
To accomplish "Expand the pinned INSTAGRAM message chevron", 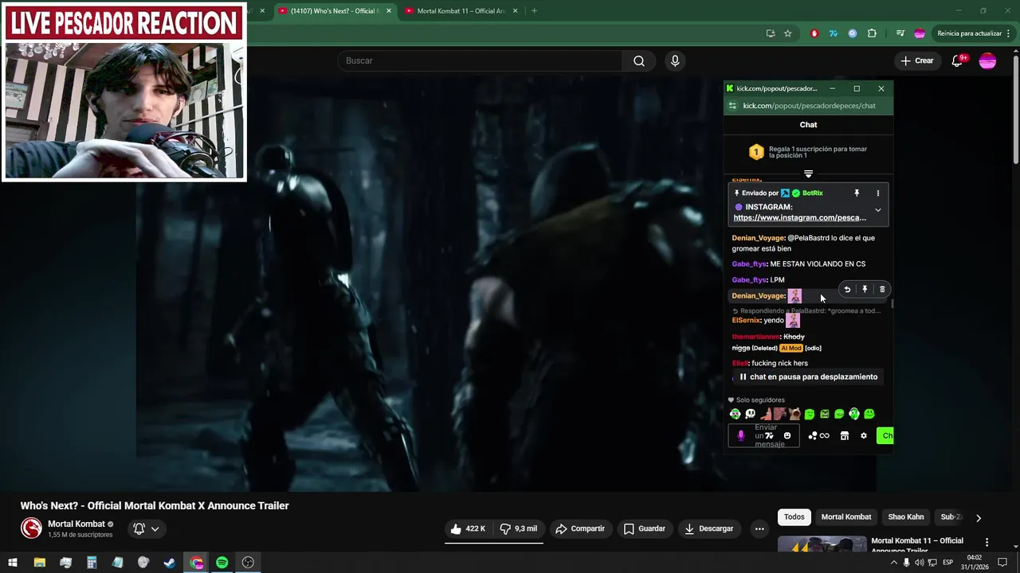I will pyautogui.click(x=878, y=210).
